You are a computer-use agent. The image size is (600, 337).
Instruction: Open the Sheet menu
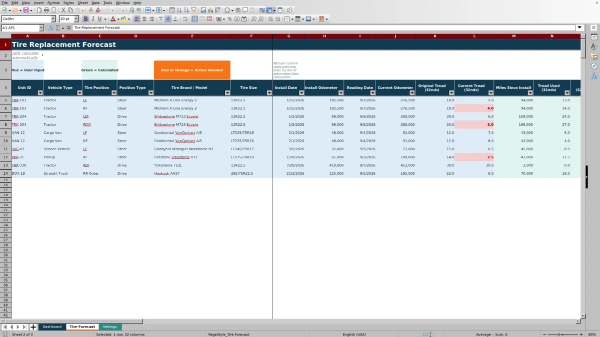82,3
